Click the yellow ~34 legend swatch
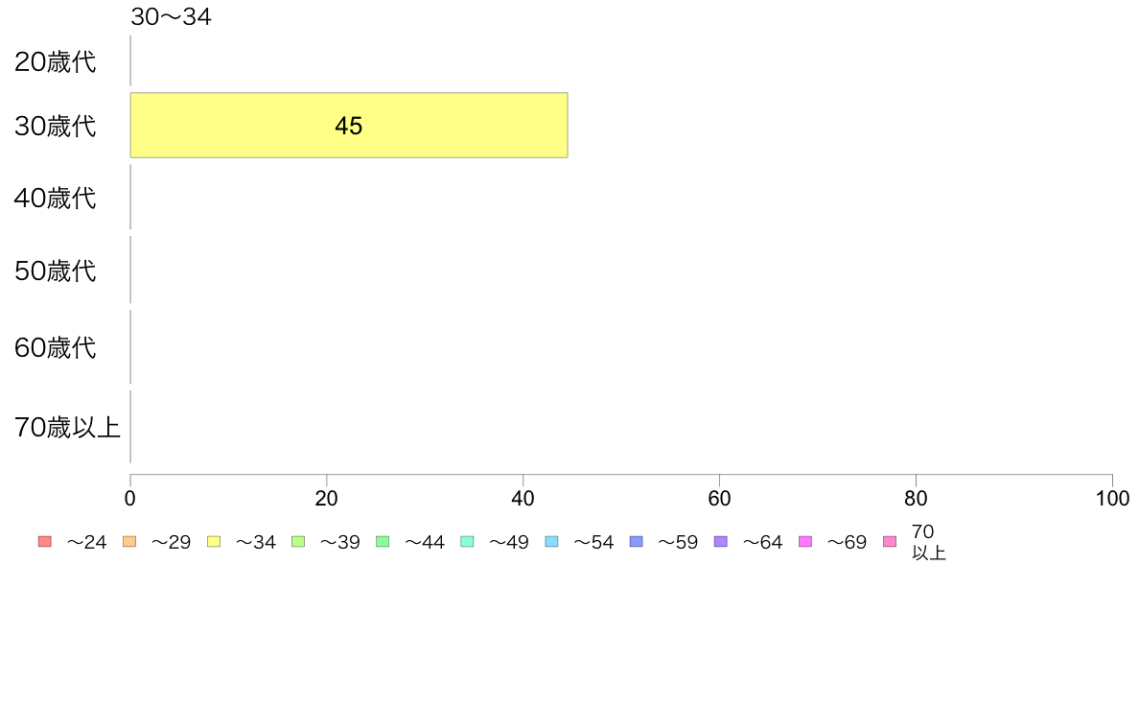 click(214, 542)
